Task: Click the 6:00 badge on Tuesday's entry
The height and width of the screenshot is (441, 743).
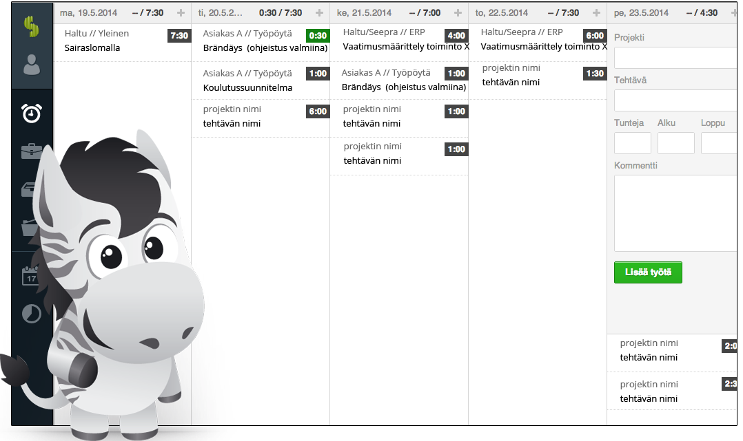Action: pos(318,111)
